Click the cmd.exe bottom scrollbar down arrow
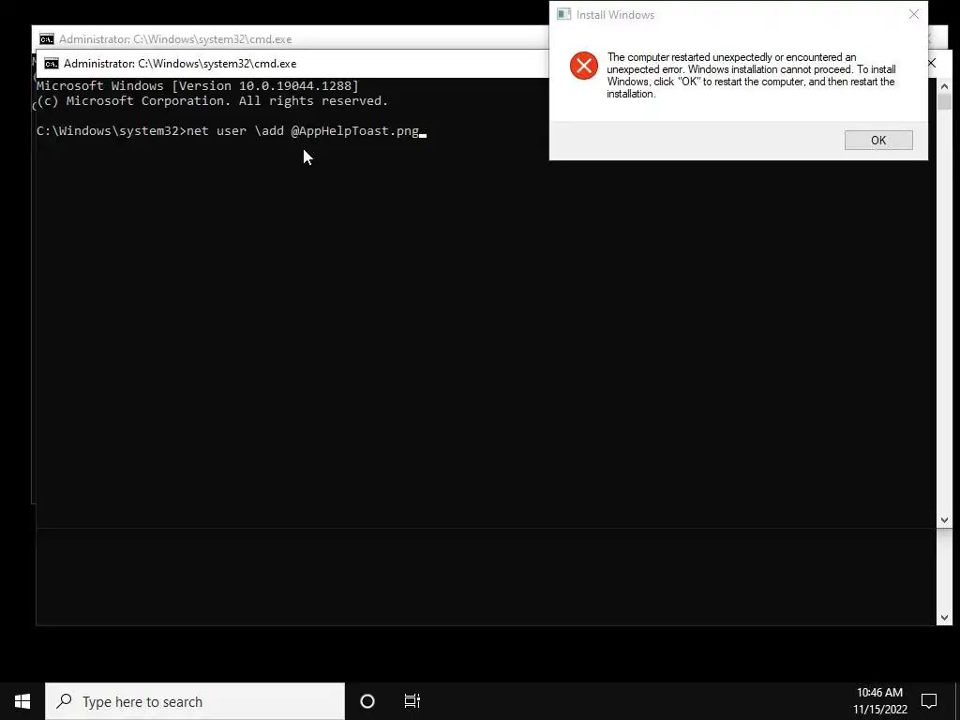The width and height of the screenshot is (960, 720). tap(944, 618)
